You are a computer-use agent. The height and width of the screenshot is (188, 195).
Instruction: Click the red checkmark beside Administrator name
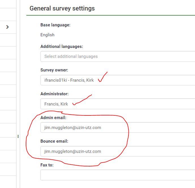click(x=82, y=100)
